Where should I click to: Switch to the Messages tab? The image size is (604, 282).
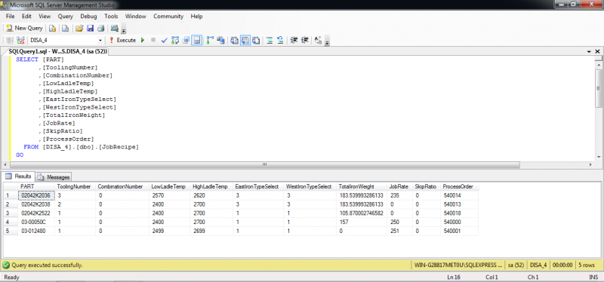tap(54, 177)
